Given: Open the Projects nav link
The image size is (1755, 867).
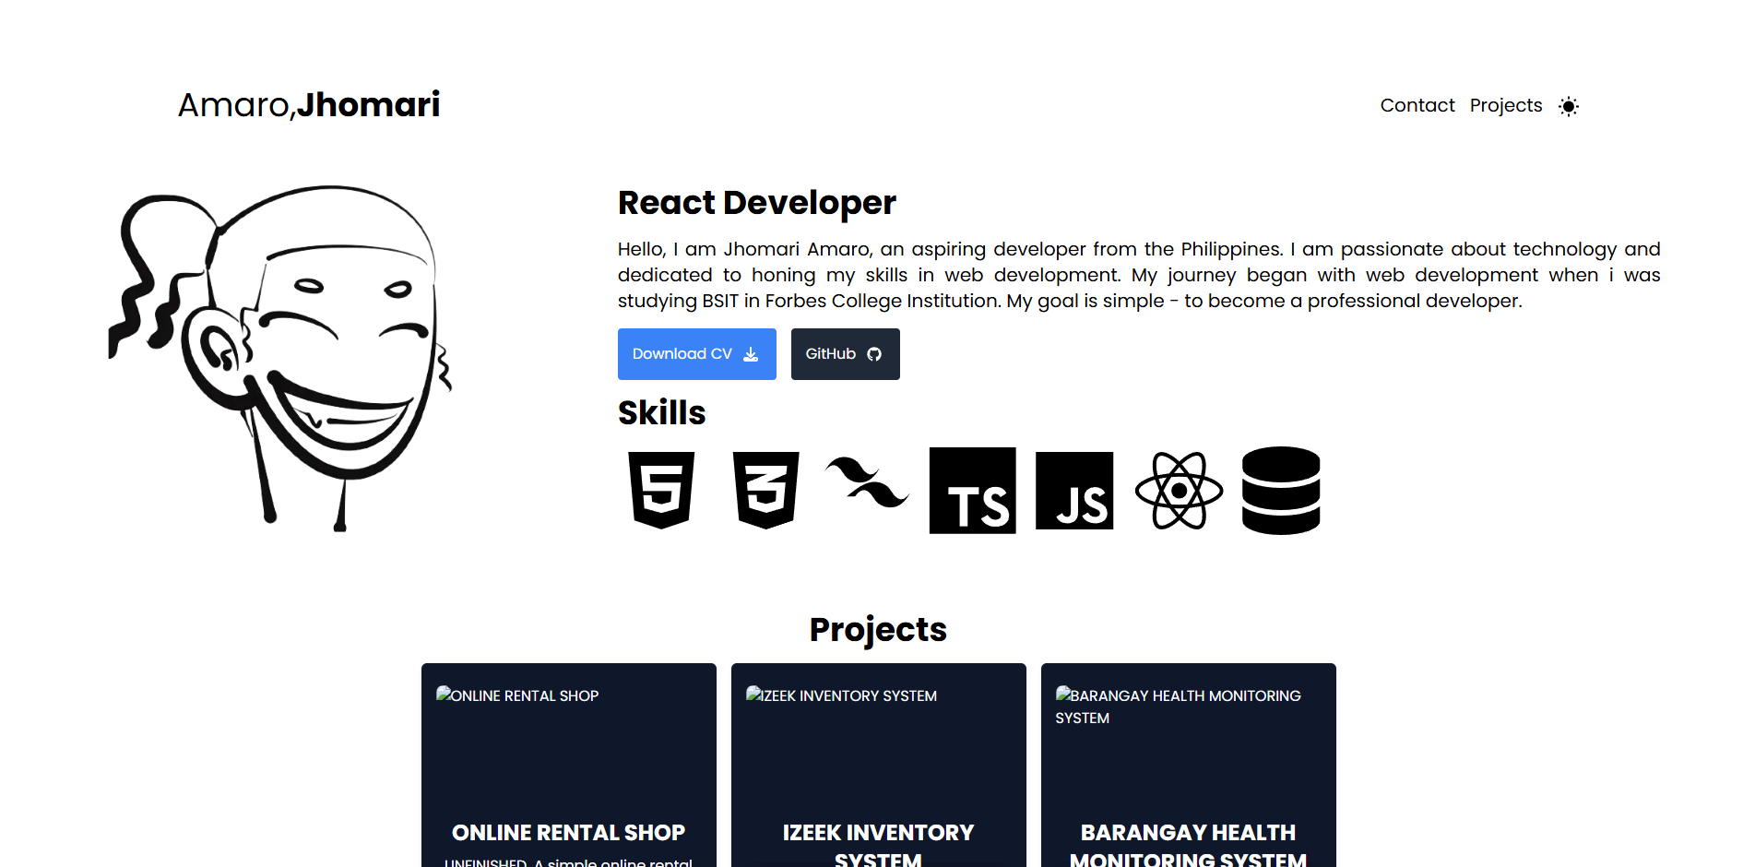Looking at the screenshot, I should [1505, 105].
